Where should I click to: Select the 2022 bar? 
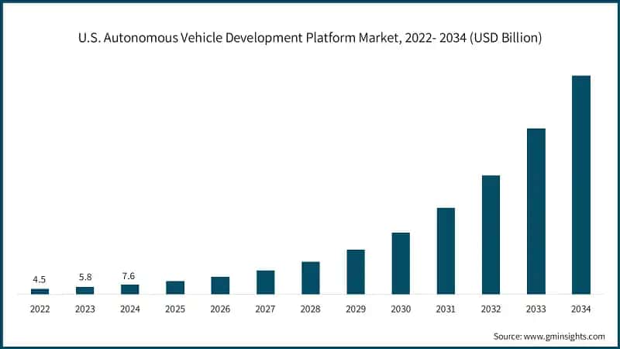pos(40,292)
